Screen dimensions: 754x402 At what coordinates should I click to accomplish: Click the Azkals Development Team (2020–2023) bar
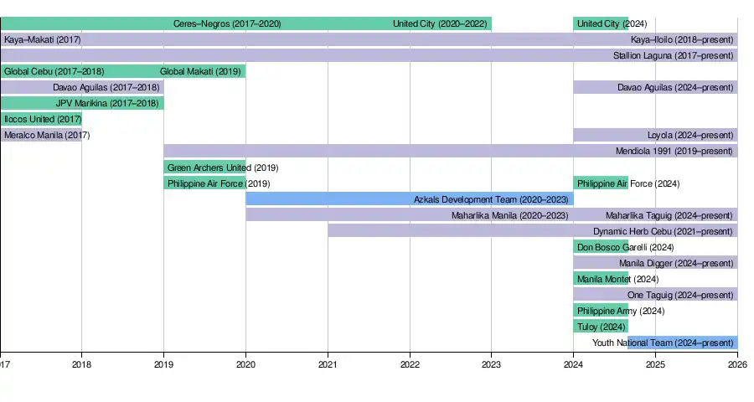pos(409,199)
